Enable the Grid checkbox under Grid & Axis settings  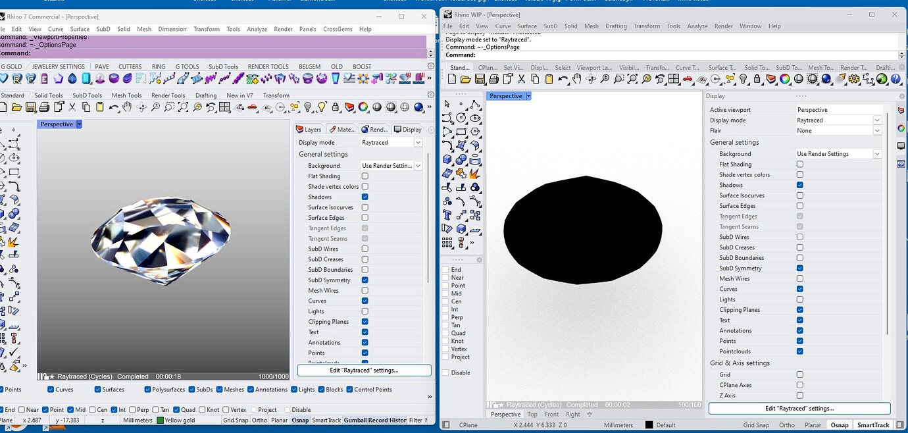pyautogui.click(x=800, y=374)
